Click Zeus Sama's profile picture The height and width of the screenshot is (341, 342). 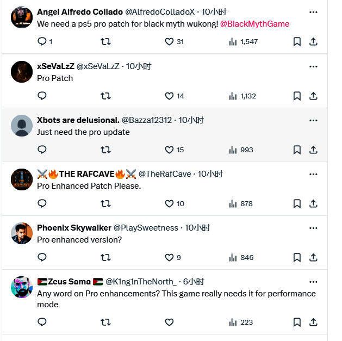pos(22,287)
